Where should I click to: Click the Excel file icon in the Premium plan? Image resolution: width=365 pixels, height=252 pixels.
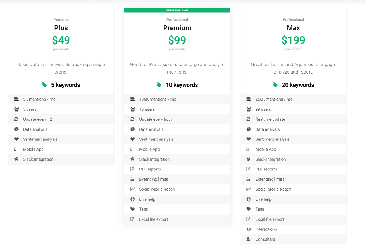(x=132, y=219)
